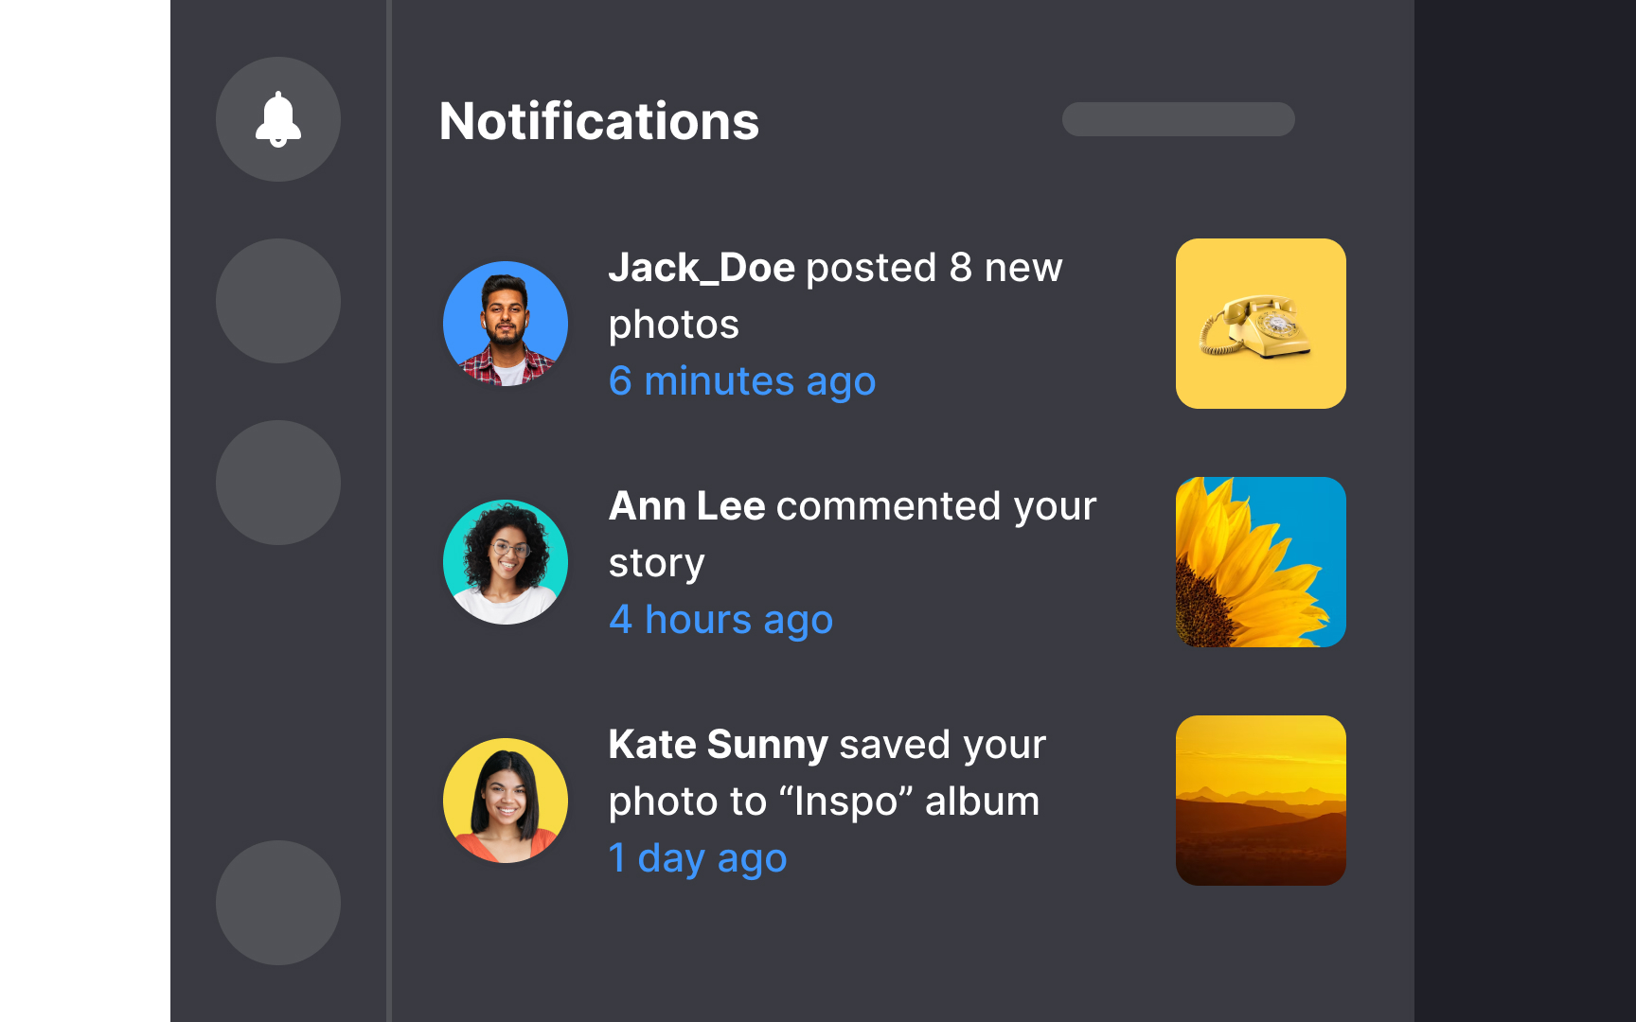This screenshot has width=1636, height=1022.
Task: Click the '1 day ago' timestamp link
Action: coord(698,858)
